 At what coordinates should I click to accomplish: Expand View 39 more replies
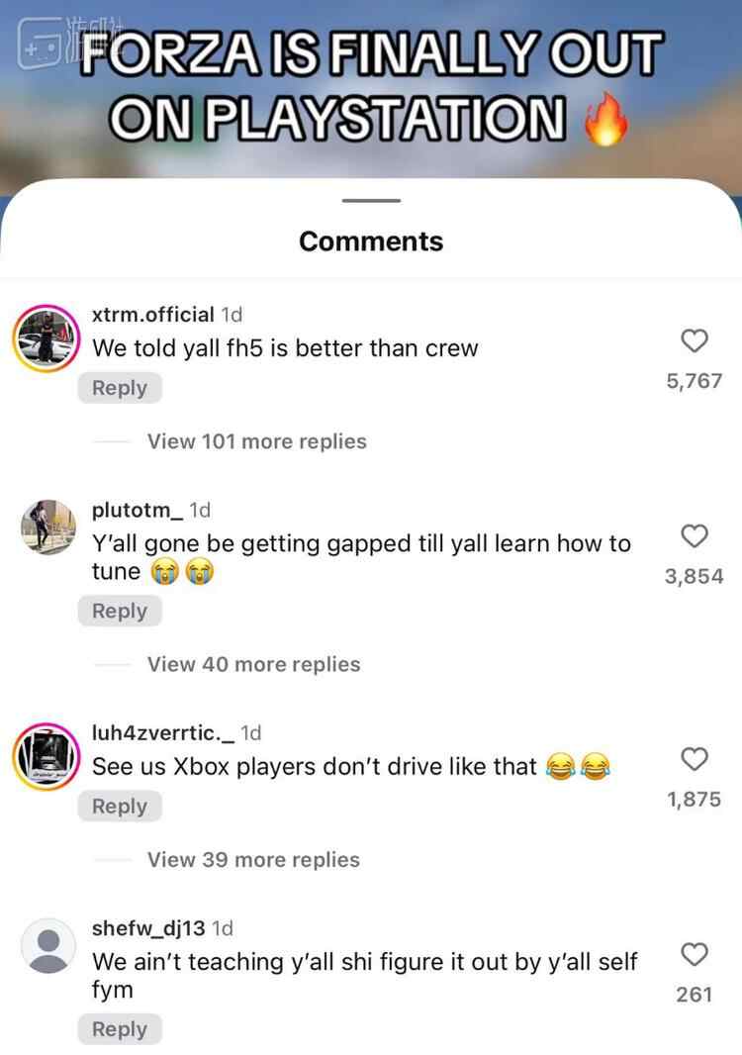point(253,859)
